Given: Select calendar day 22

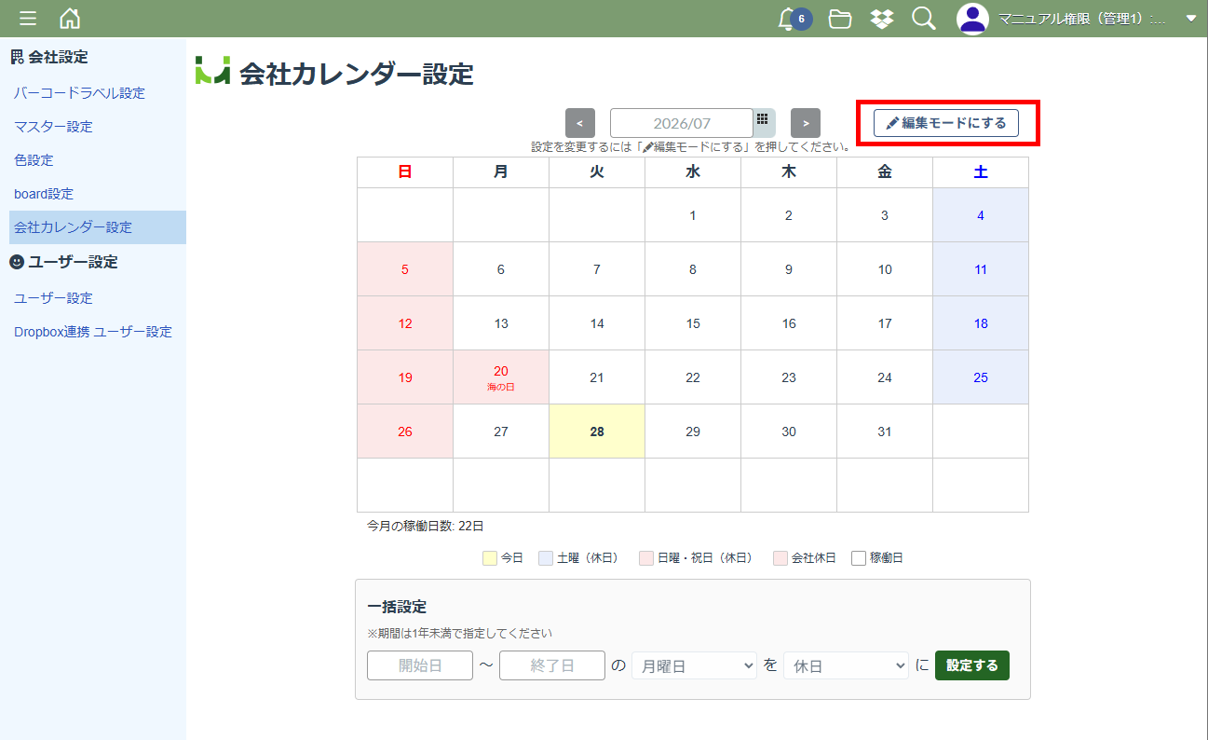Looking at the screenshot, I should 693,377.
